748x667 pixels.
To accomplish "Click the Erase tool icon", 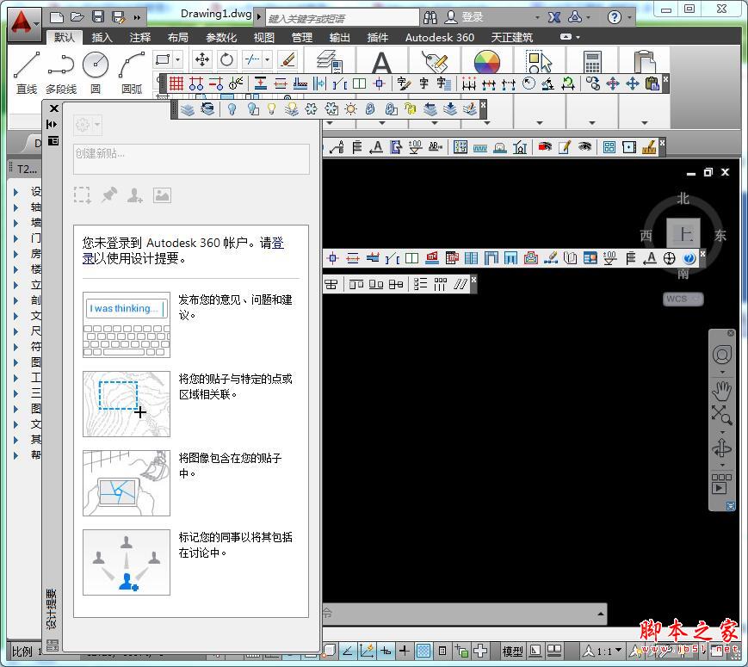I will click(288, 59).
